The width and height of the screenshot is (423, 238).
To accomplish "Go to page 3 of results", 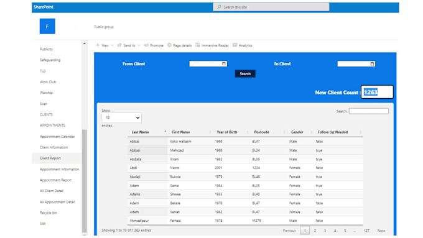I will 325,231.
